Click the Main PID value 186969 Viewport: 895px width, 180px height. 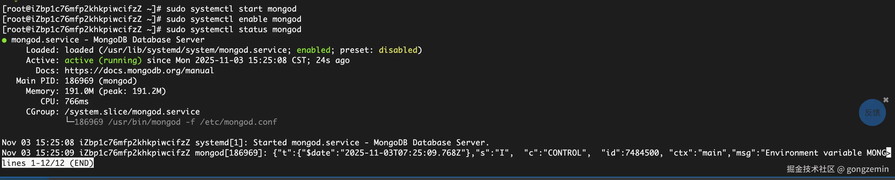tap(79, 81)
